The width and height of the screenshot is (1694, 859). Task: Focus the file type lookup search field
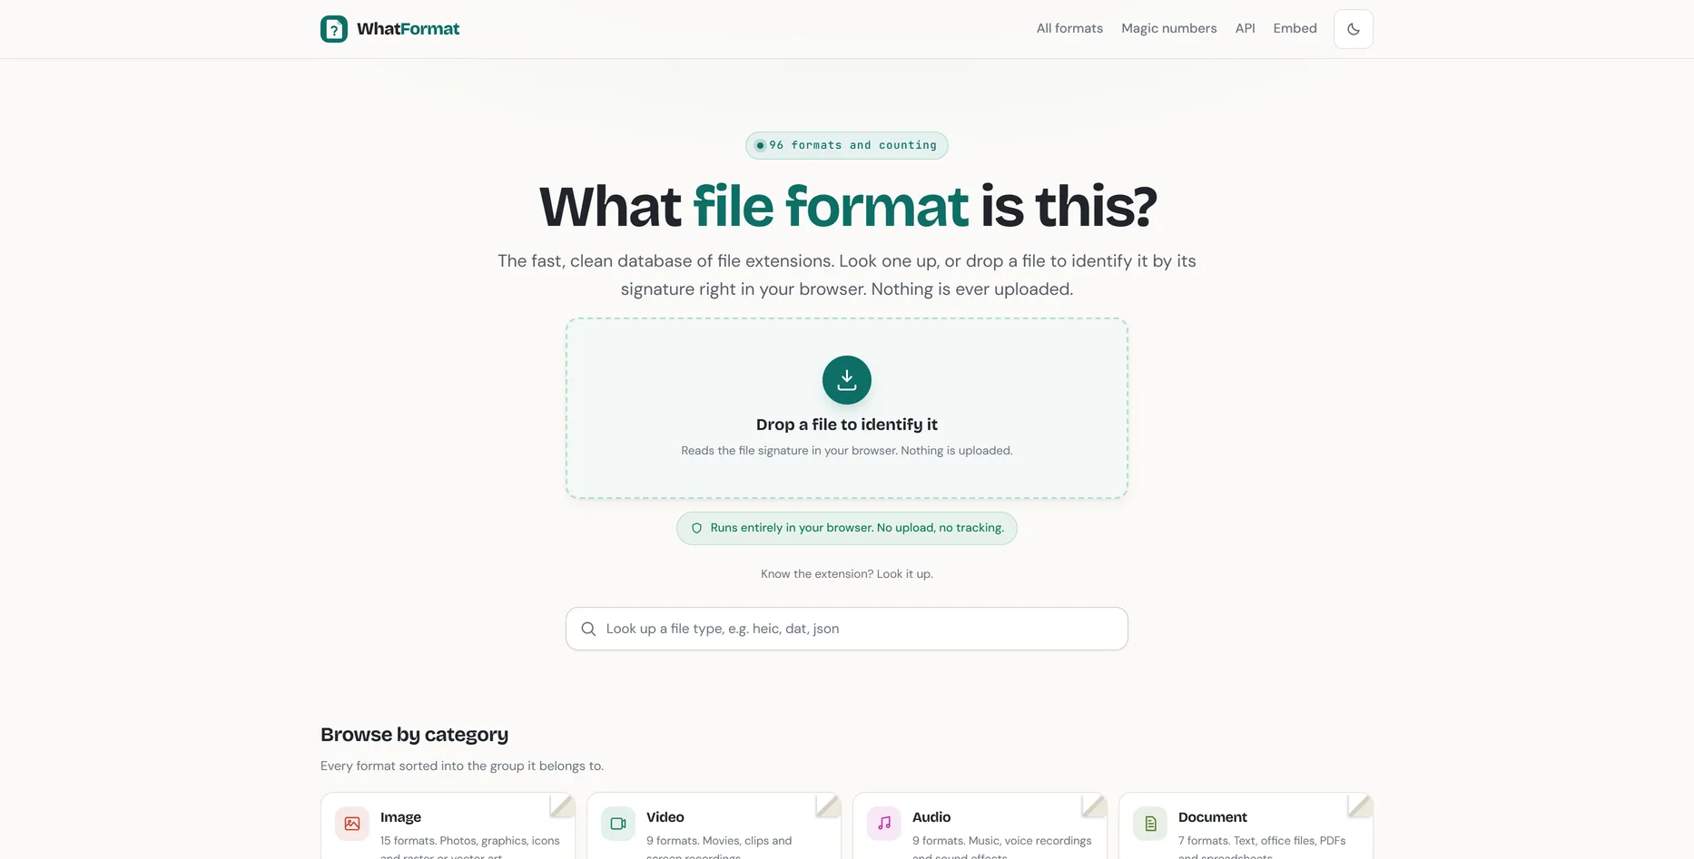click(x=846, y=629)
